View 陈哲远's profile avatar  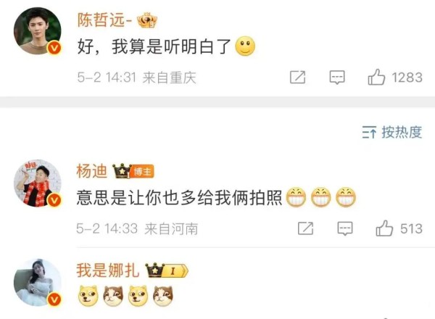click(x=38, y=30)
